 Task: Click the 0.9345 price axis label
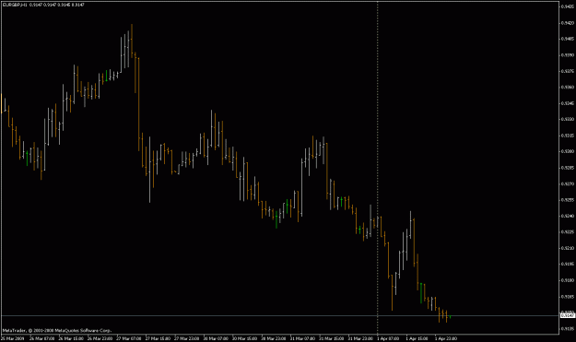coord(568,103)
